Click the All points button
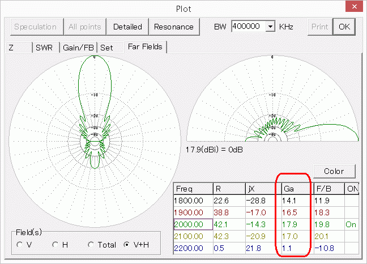Screen dimensions: 367x264 coord(85,27)
